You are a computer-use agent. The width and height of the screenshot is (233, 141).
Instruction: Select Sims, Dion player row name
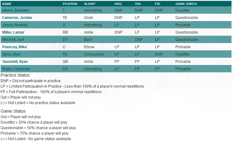click(11, 54)
